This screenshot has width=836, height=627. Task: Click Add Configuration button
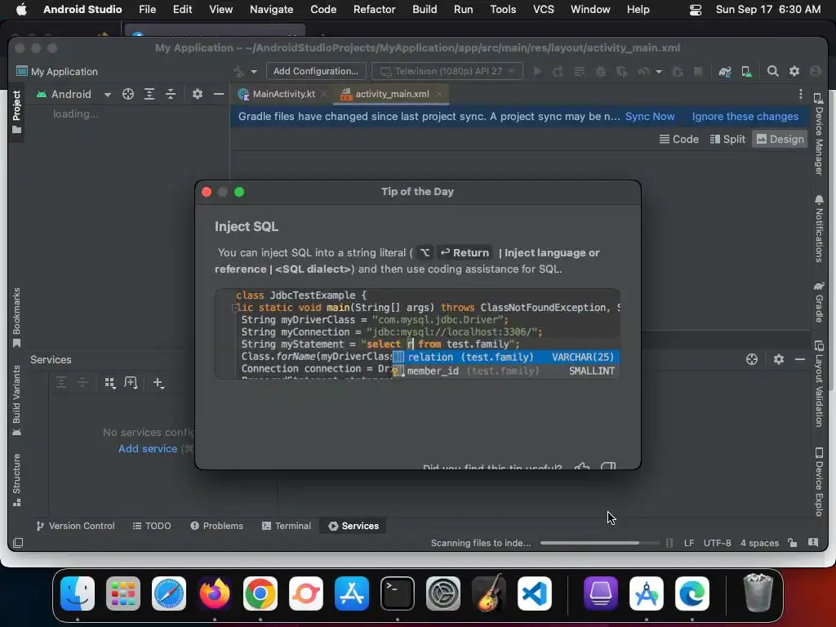coord(316,72)
